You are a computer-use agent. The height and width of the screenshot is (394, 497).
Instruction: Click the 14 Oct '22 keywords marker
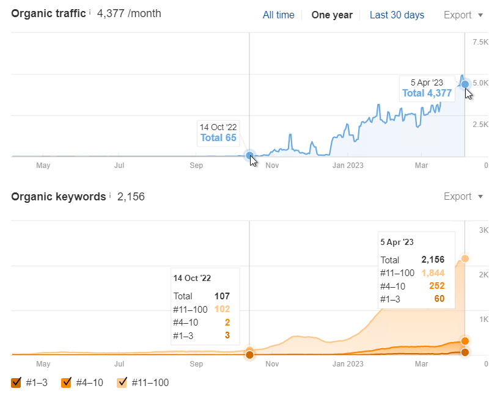250,354
